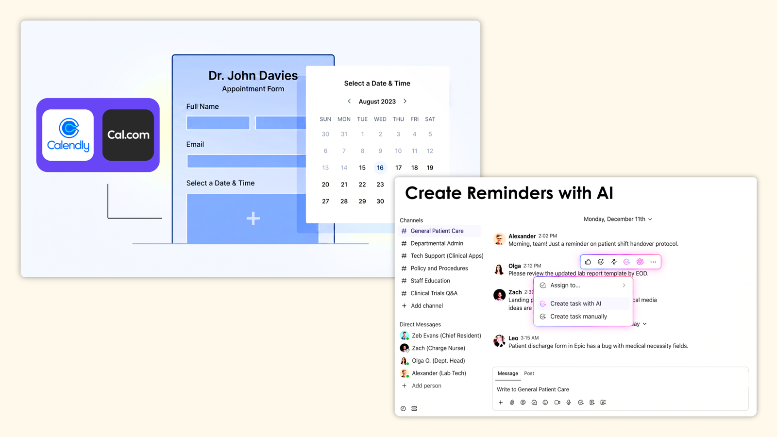Expand the Monday, December 11th date dropdown

click(x=650, y=219)
